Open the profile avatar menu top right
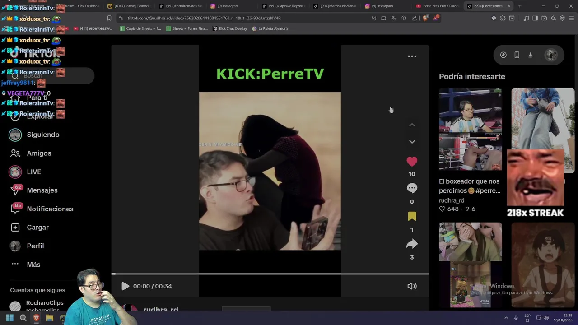 551,55
